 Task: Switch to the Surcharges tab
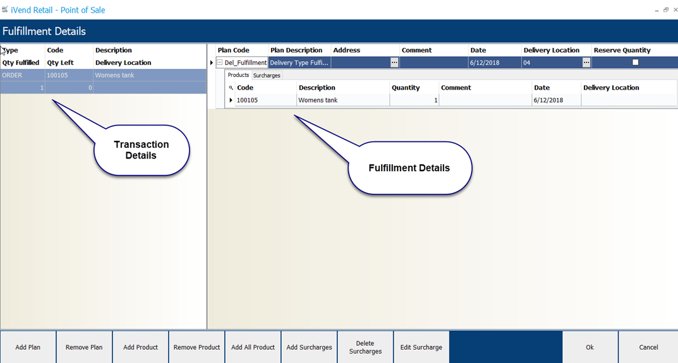(x=267, y=75)
